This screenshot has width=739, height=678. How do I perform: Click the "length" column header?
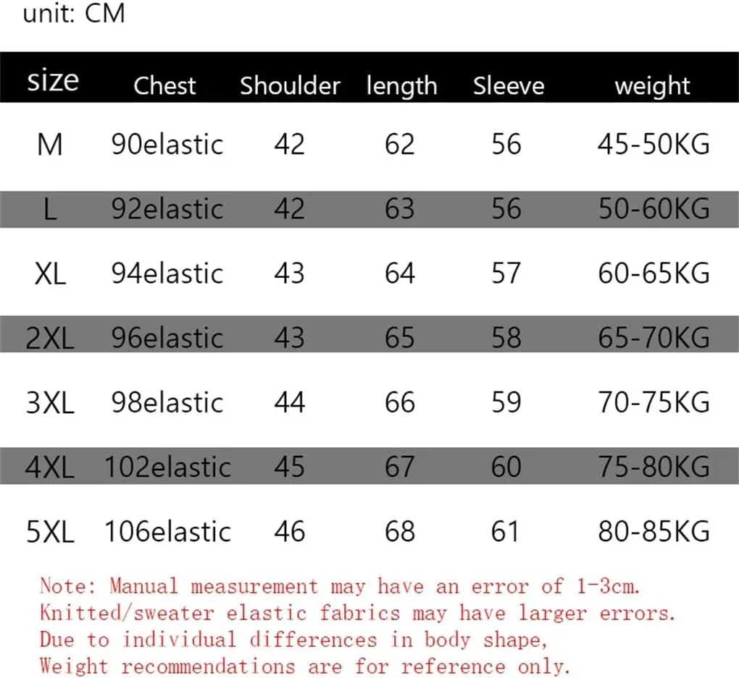coord(401,86)
